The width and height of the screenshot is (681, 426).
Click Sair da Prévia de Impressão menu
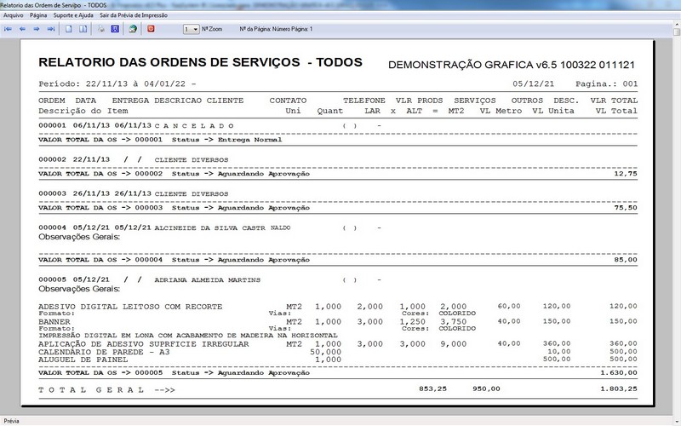(x=134, y=15)
